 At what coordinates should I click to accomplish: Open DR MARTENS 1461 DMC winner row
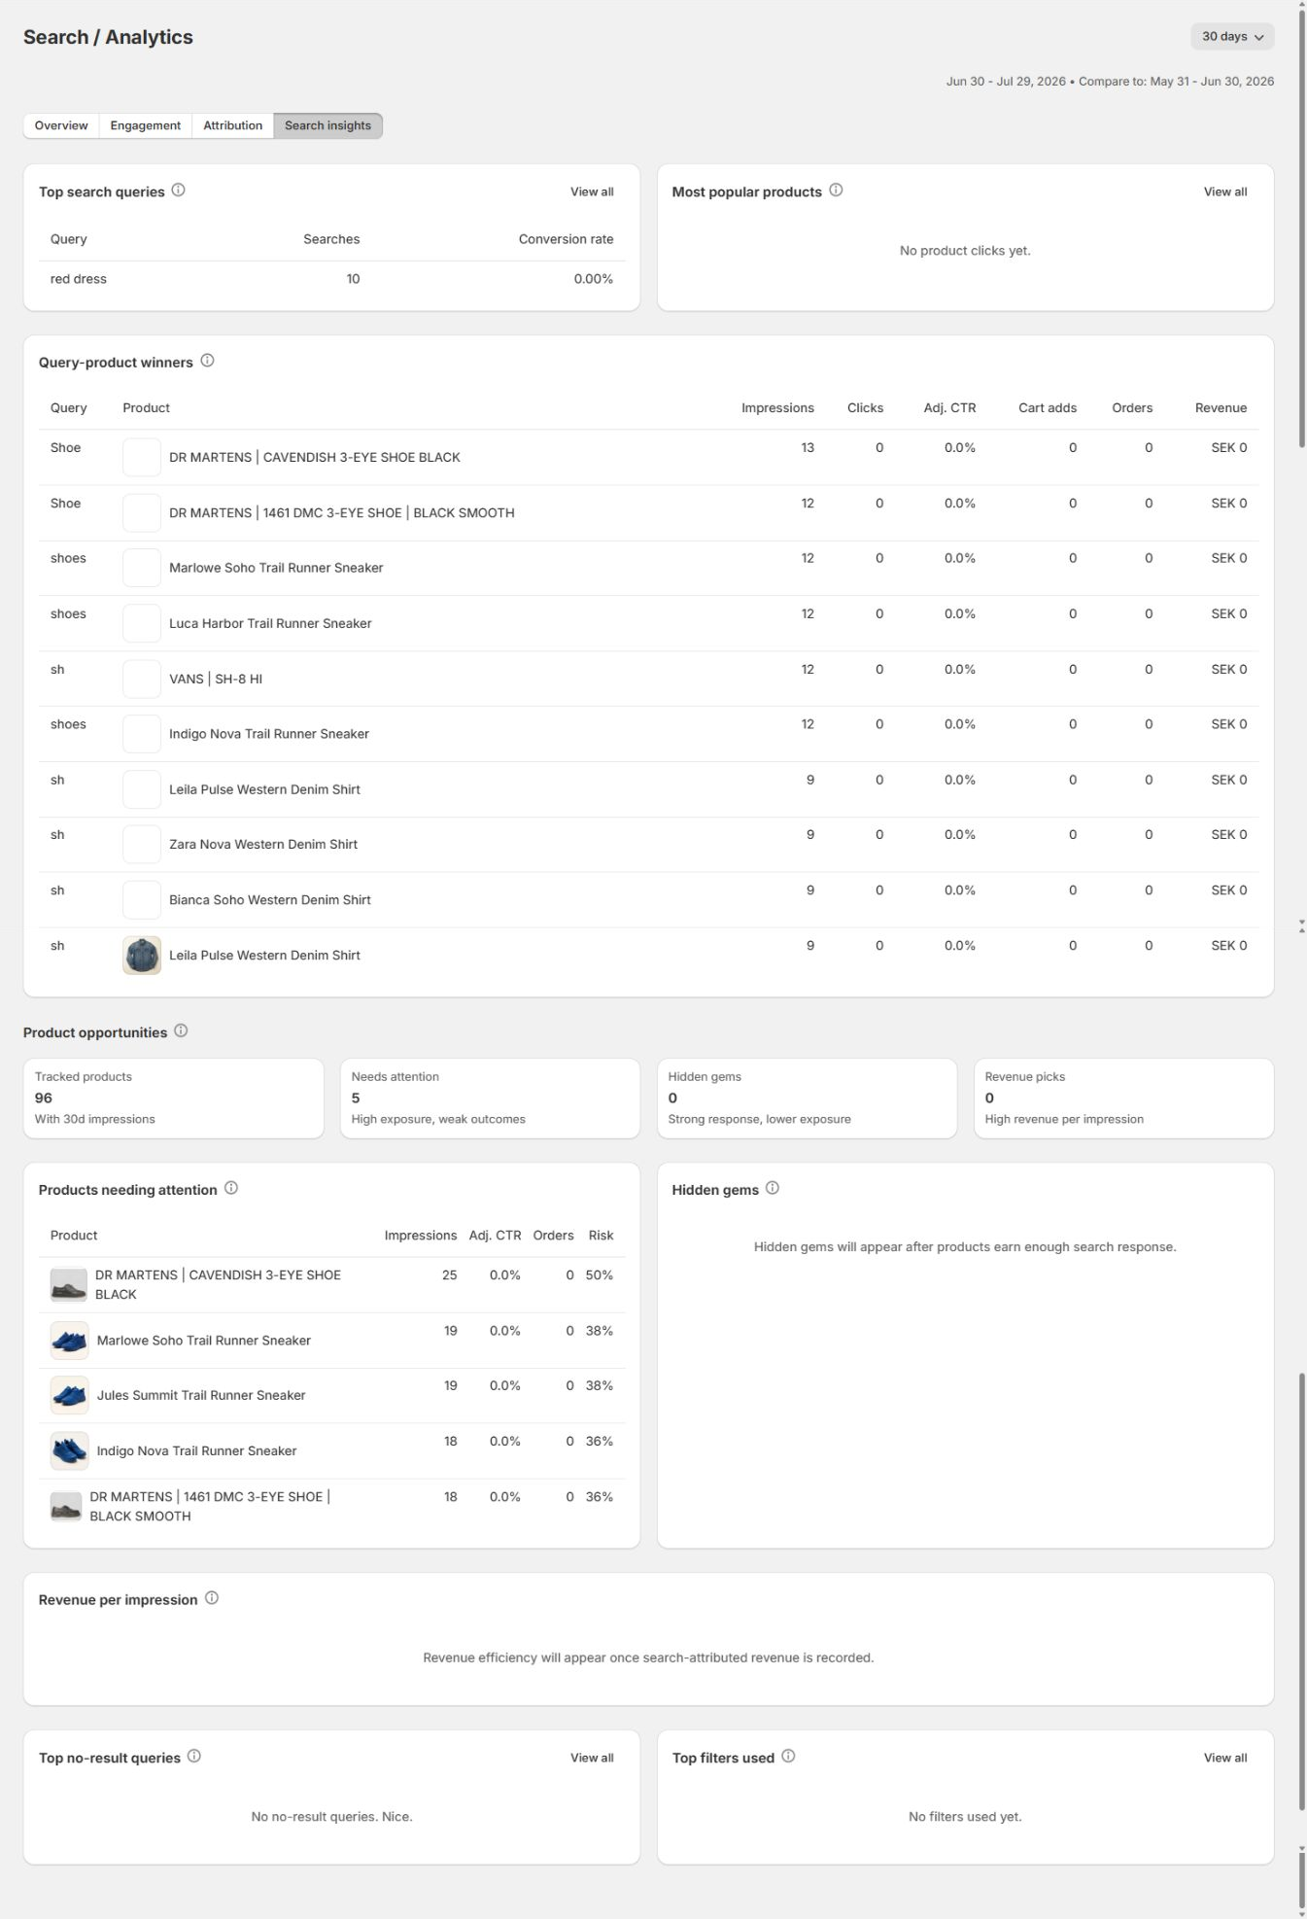(x=648, y=512)
